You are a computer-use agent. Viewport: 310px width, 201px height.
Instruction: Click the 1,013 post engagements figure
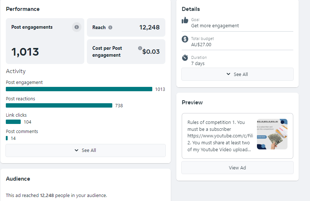[25, 52]
